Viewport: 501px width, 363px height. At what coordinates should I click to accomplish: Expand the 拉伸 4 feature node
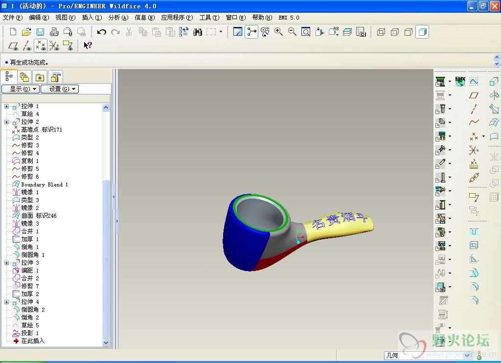click(x=6, y=302)
